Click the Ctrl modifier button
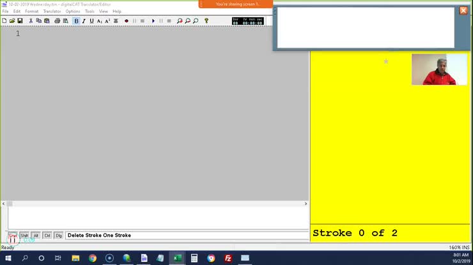473x265 pixels. coord(47,236)
